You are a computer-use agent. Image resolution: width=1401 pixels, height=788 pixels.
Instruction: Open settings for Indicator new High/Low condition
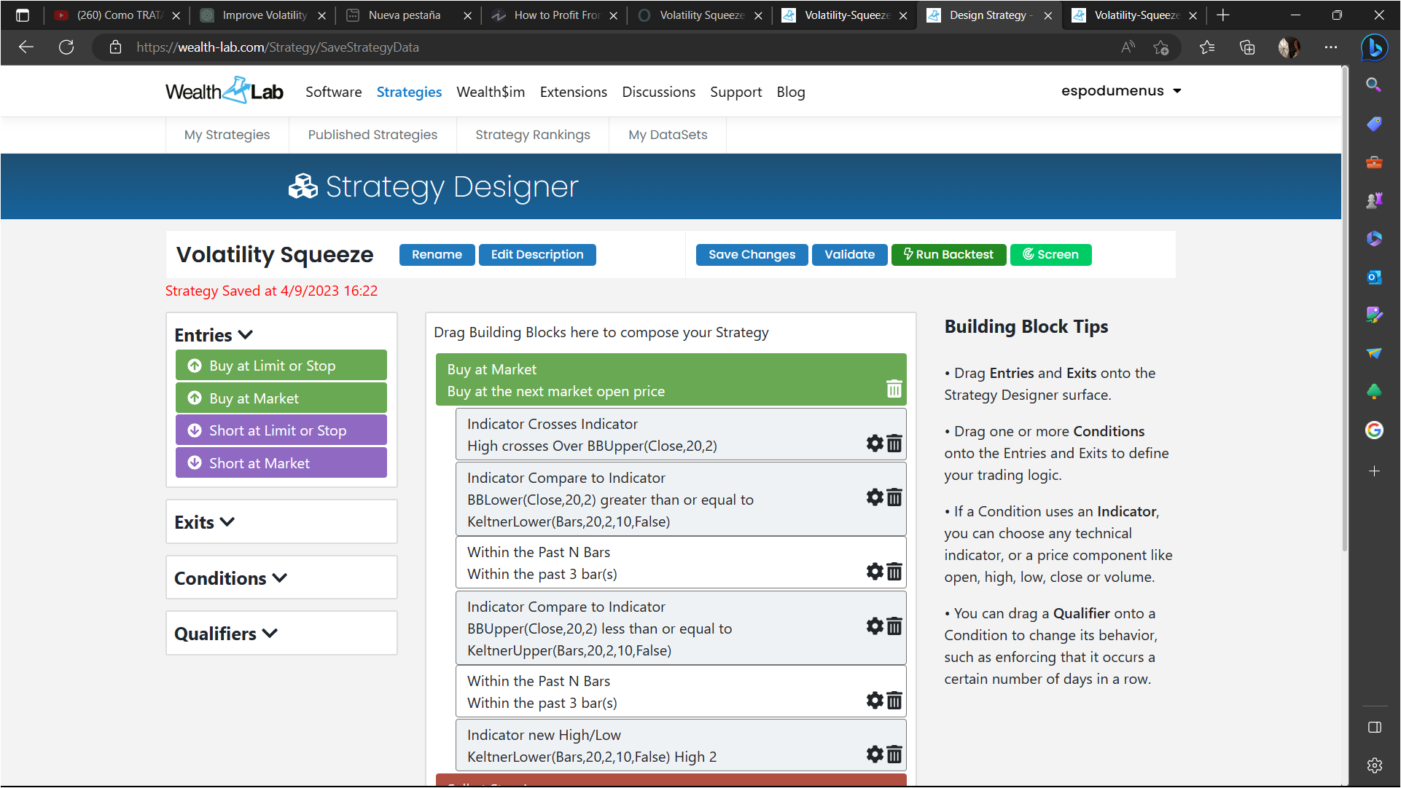tap(874, 754)
